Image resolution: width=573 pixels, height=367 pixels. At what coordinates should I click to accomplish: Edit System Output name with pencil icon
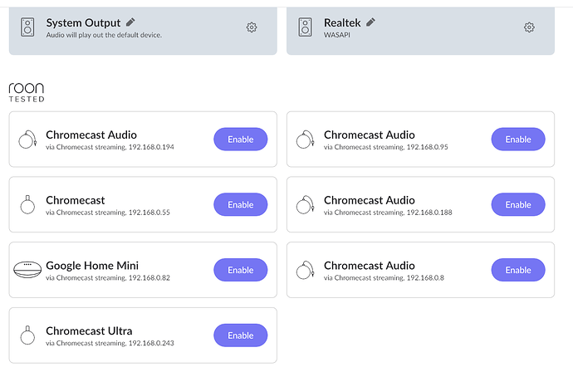[130, 22]
